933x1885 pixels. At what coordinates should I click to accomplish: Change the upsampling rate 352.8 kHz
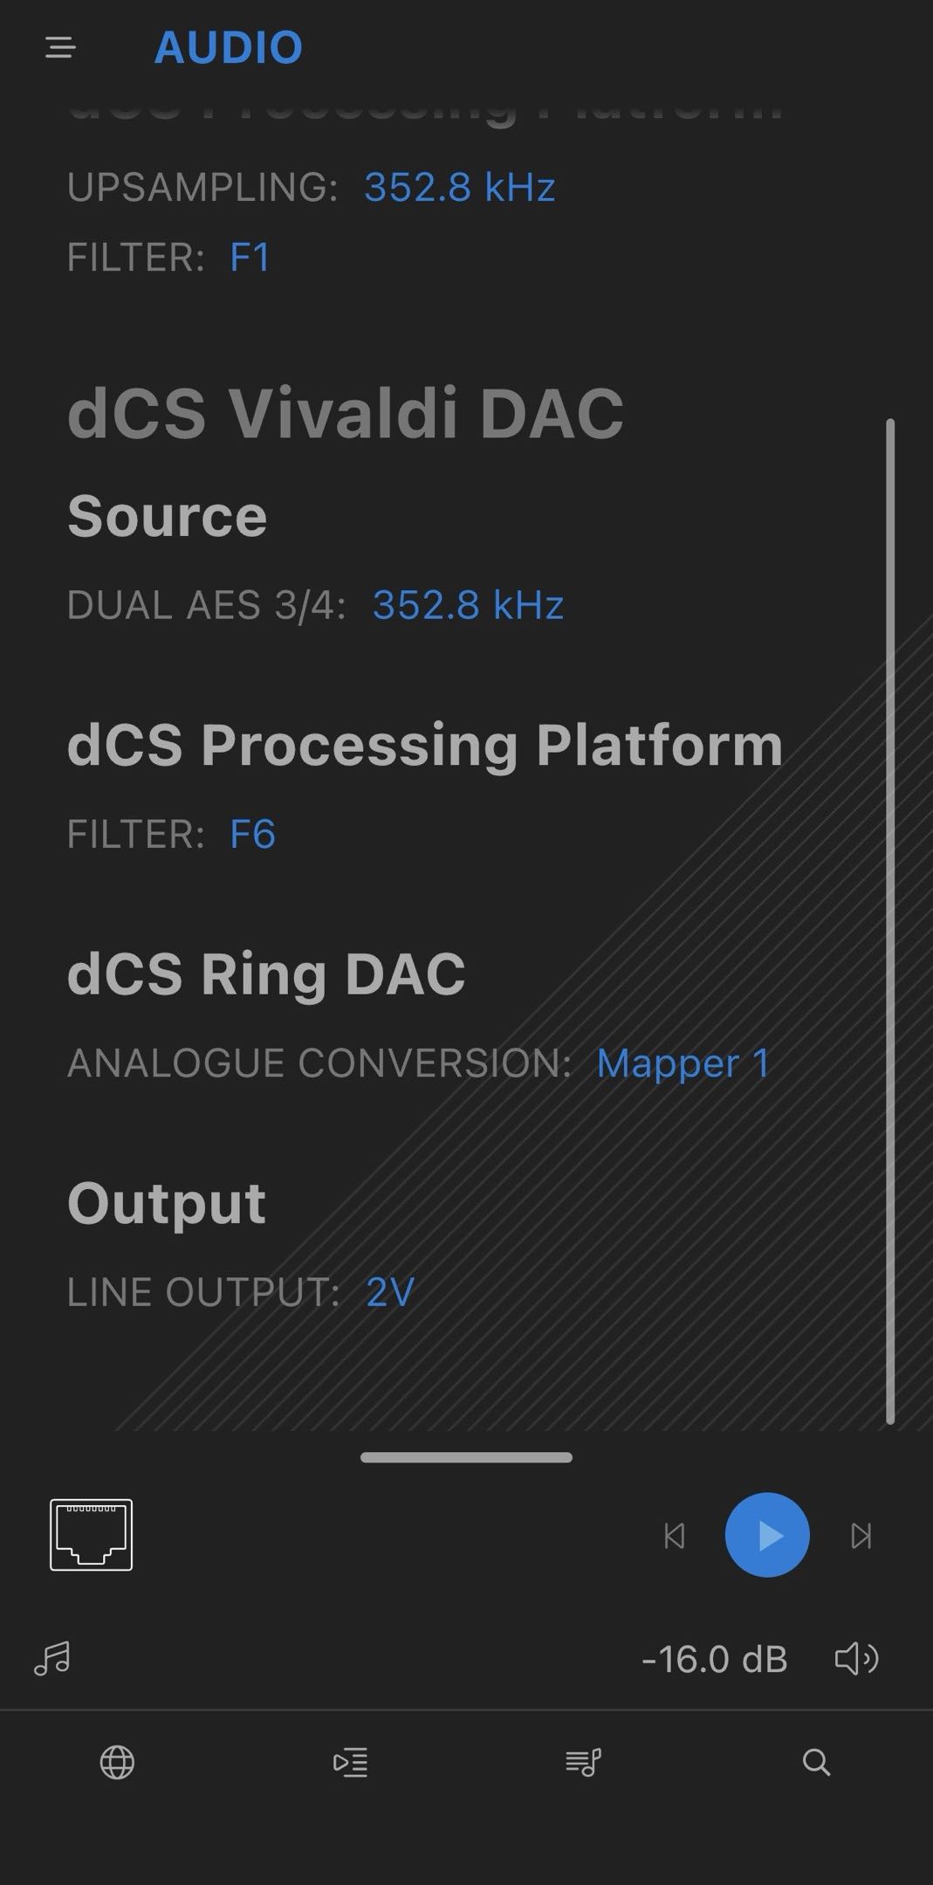pos(459,187)
